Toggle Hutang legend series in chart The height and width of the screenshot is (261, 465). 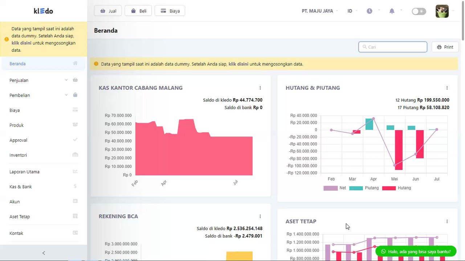396,188
